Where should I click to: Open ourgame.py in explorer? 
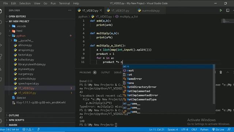tap(40, 74)
